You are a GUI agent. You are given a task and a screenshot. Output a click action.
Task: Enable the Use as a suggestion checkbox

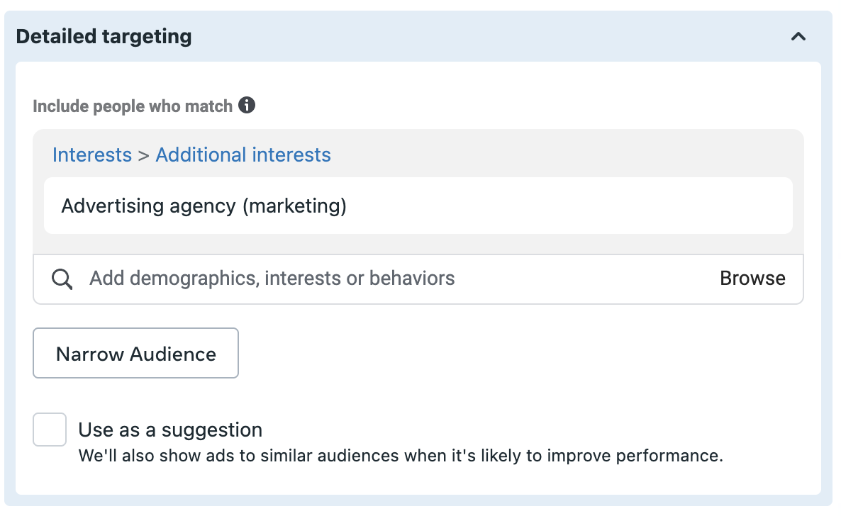(50, 429)
